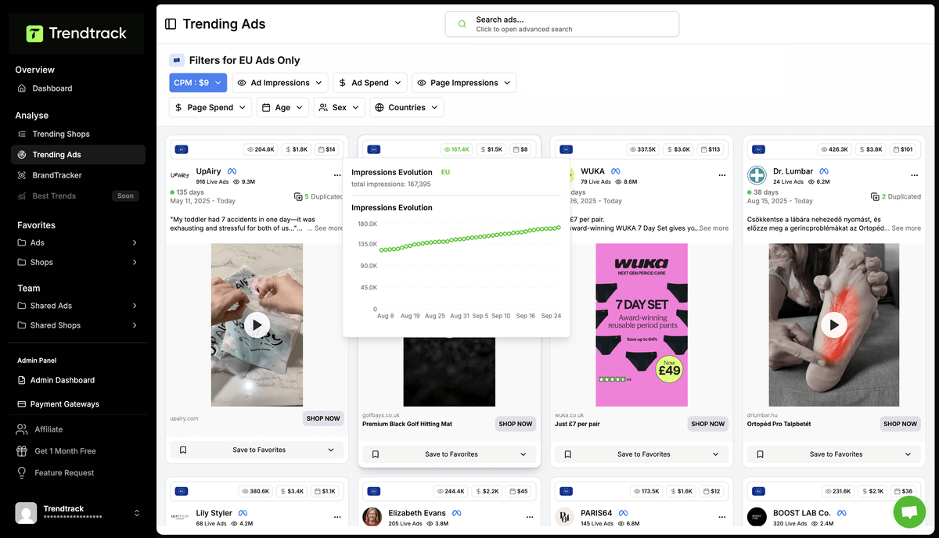Open WUKA card three-dot menu
This screenshot has width=939, height=538.
tap(722, 176)
